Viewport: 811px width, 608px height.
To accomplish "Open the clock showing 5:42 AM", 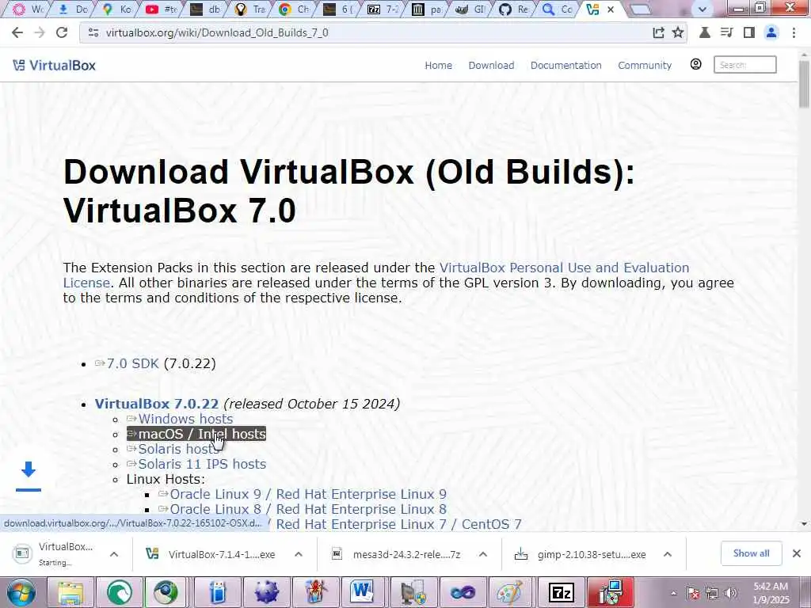I will tap(771, 593).
